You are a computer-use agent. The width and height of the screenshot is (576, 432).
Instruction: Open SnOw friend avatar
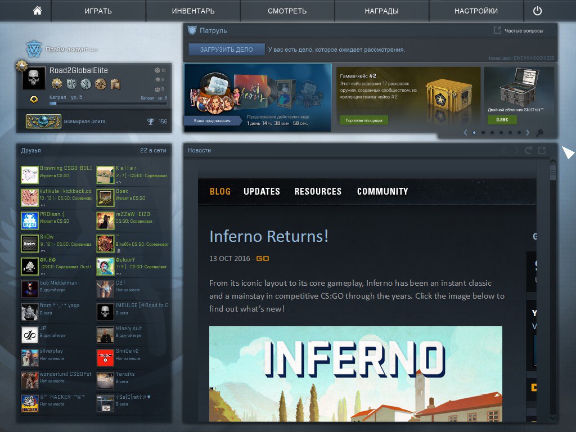pyautogui.click(x=30, y=243)
